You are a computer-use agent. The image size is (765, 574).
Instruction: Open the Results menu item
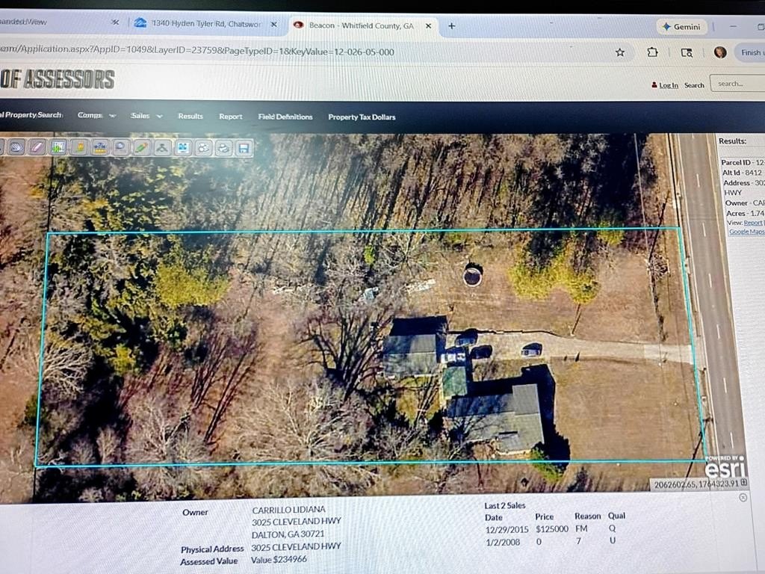(191, 117)
